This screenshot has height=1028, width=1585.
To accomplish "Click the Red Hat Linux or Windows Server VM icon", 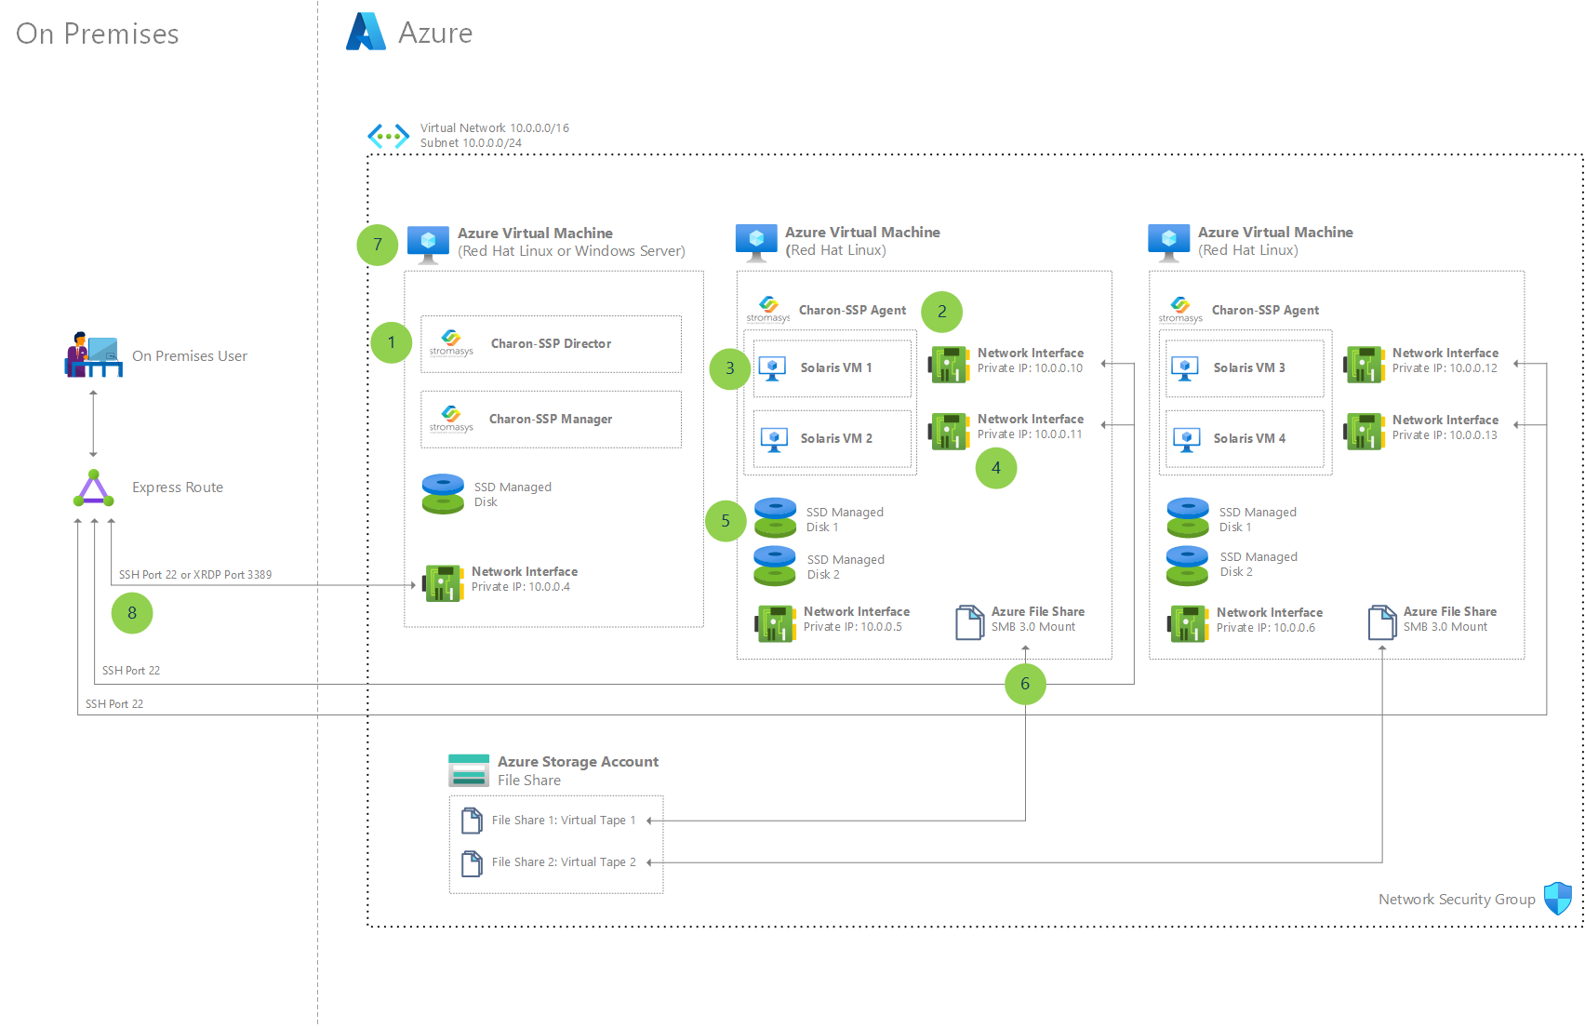I will [x=428, y=245].
